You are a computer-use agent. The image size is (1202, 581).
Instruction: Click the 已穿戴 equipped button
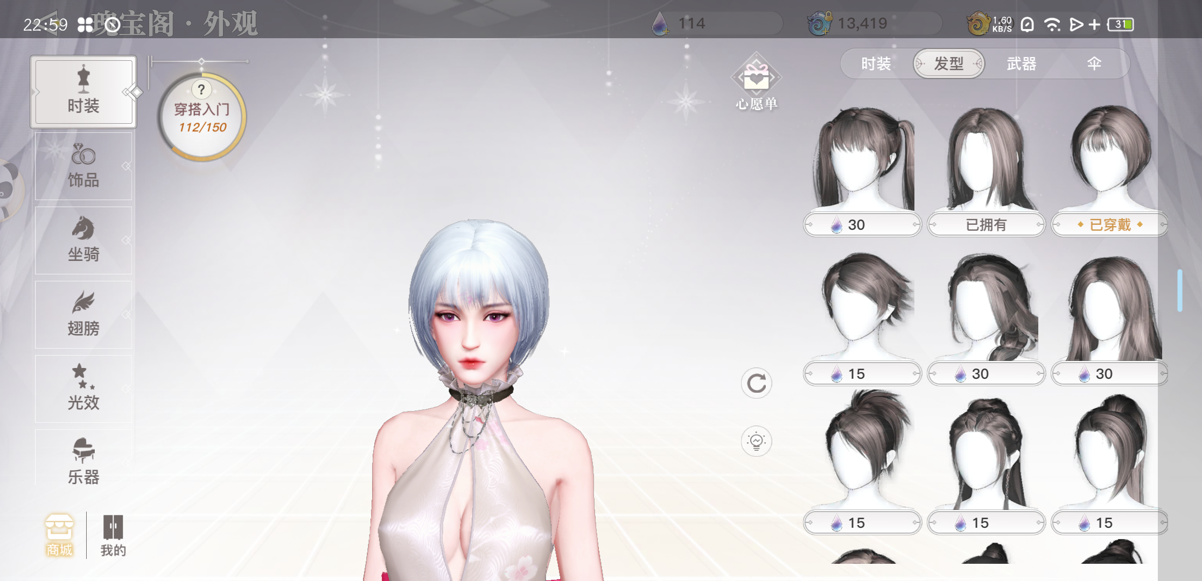click(1110, 224)
